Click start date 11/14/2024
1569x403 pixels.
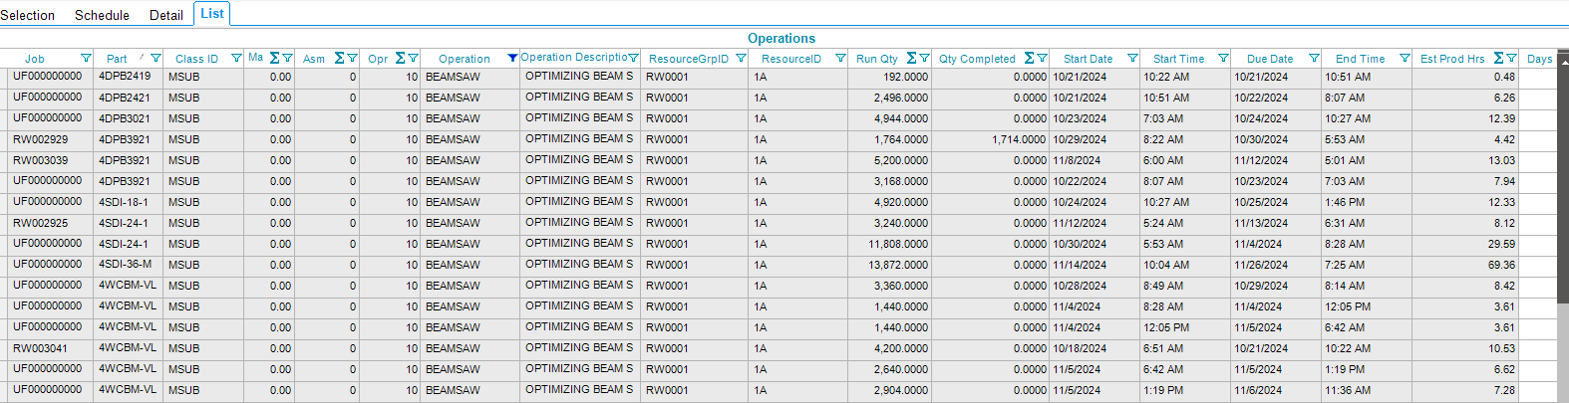pos(1080,265)
